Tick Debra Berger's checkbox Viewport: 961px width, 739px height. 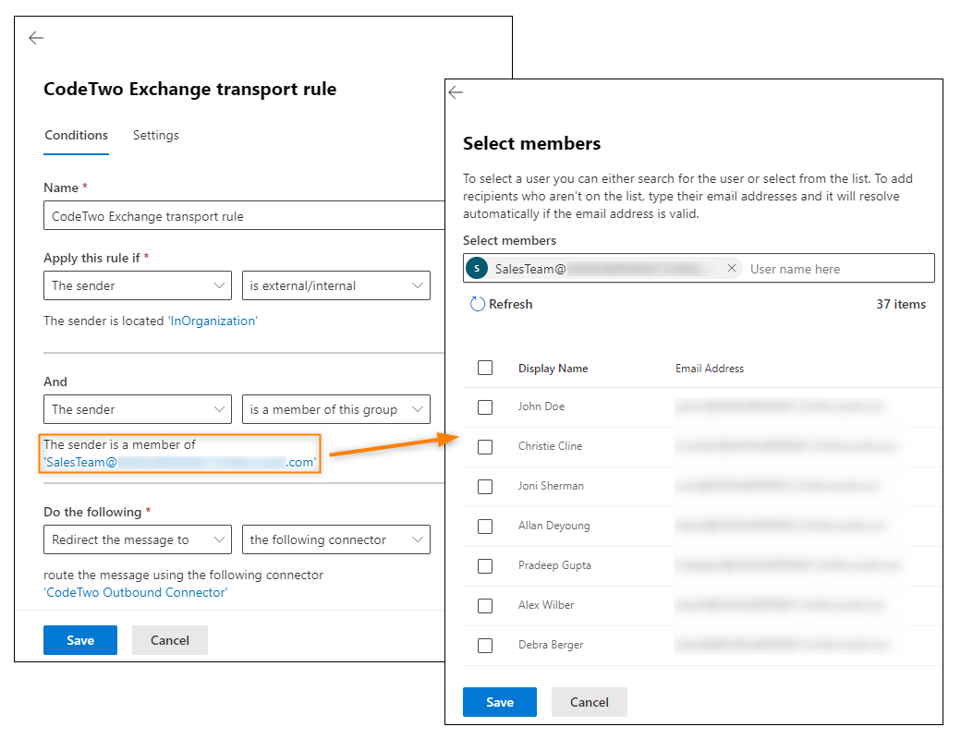(485, 646)
